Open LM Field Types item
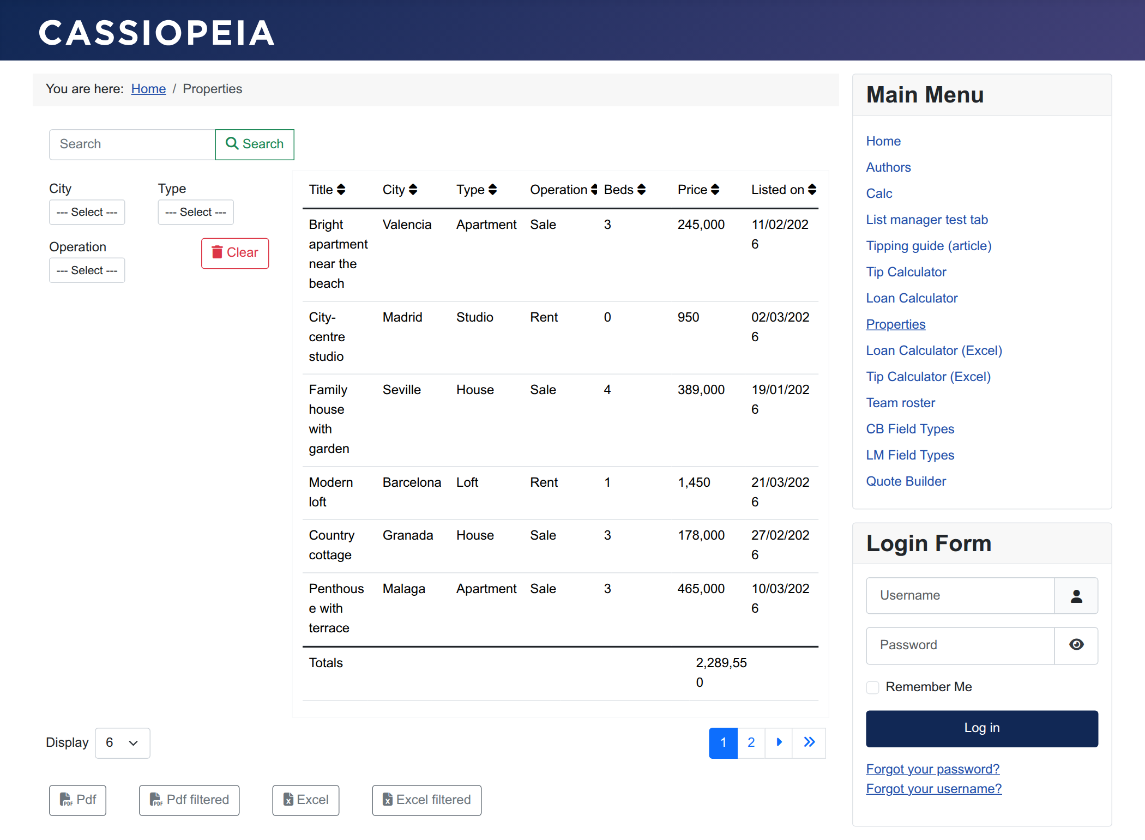This screenshot has height=840, width=1145. click(910, 455)
